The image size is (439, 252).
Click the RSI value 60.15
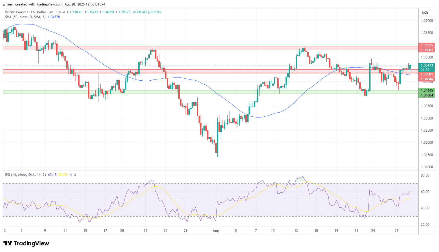point(52,175)
